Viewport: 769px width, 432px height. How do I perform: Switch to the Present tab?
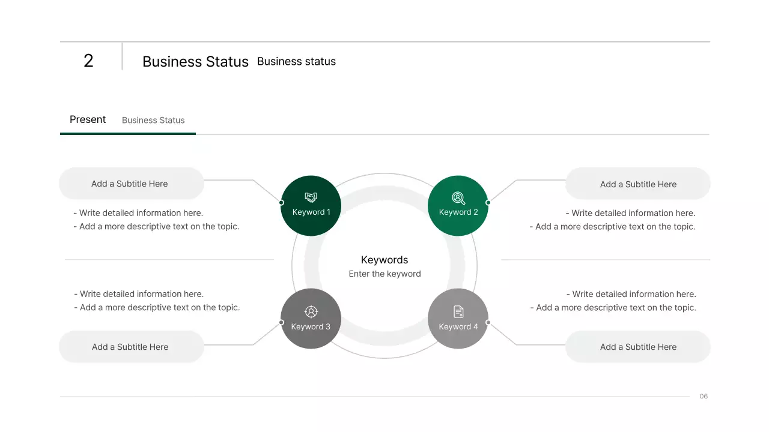pos(88,119)
